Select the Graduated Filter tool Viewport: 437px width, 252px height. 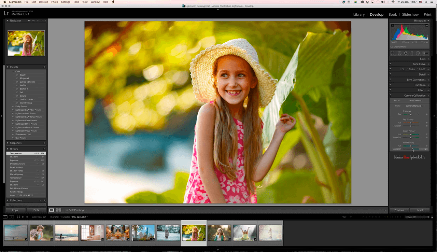coord(412,53)
